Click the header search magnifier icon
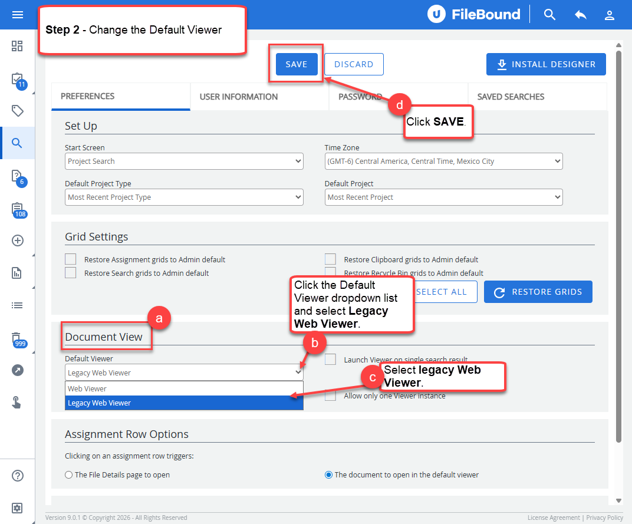 (549, 15)
